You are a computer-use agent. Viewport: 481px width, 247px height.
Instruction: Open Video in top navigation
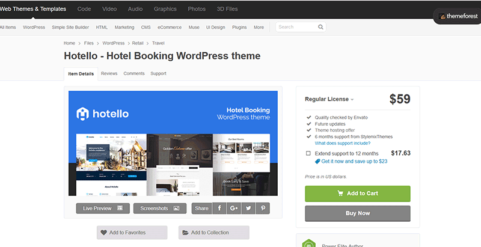pyautogui.click(x=109, y=9)
